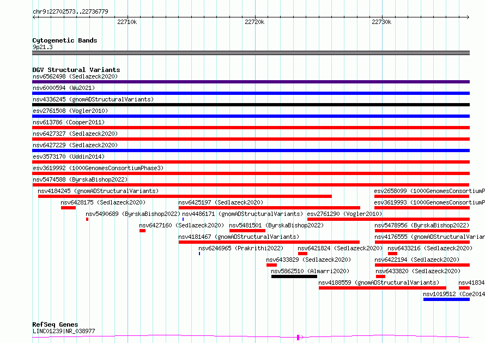Viewport: 485px width, 343px height.
Task: Click the nsv4336245 gnomADStructuralVariants label
Action: click(93, 99)
